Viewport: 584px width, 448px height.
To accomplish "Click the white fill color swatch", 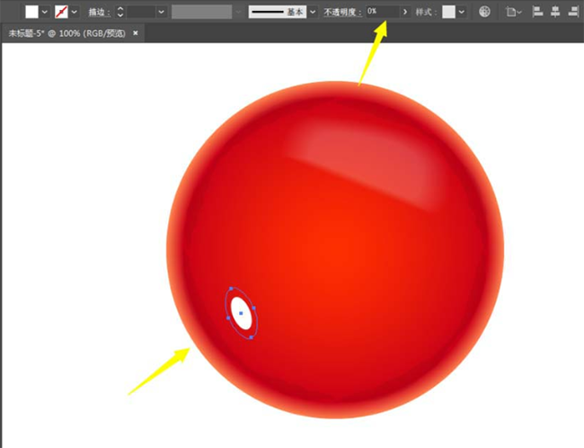I will point(31,12).
